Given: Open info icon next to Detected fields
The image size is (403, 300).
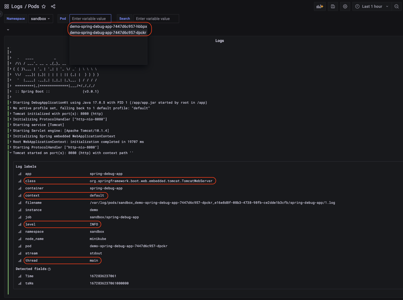Looking at the screenshot, I should (49, 269).
